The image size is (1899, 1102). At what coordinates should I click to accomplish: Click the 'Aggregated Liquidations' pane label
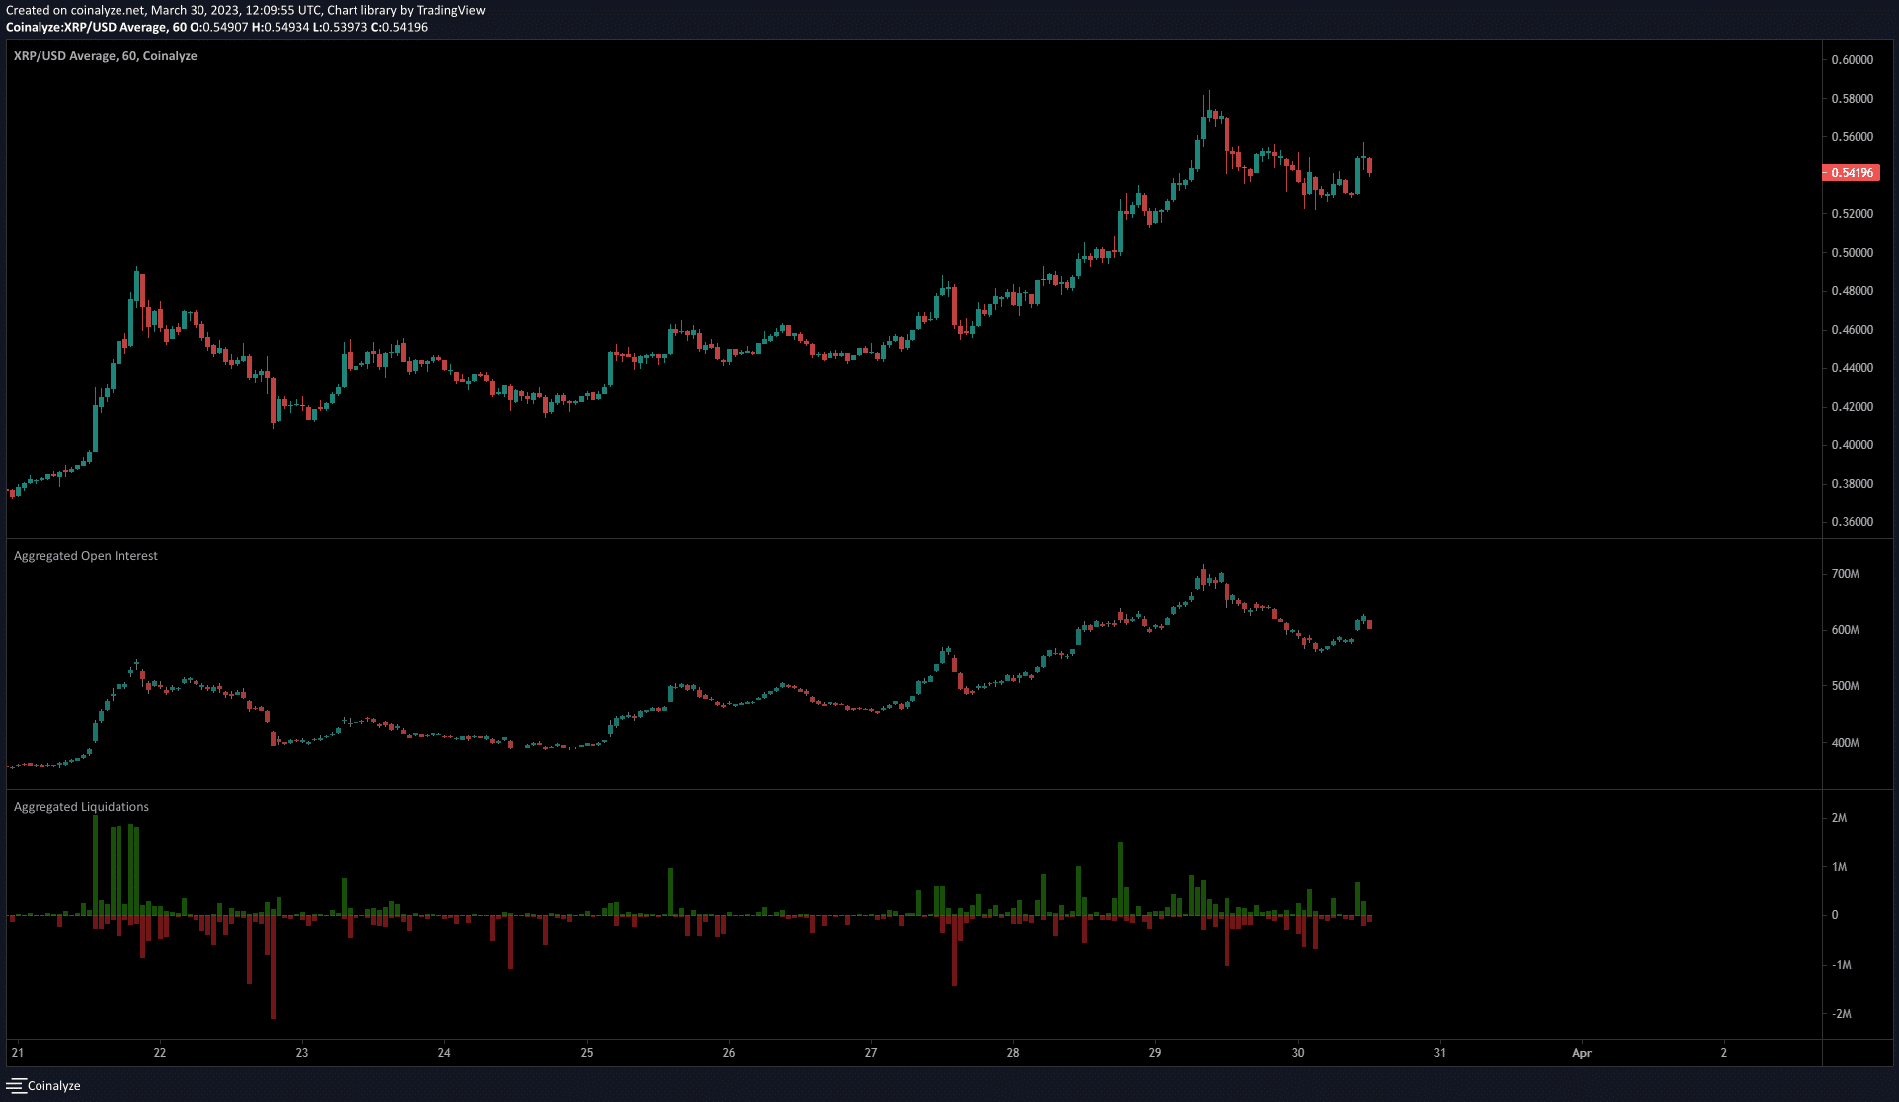pyautogui.click(x=82, y=807)
